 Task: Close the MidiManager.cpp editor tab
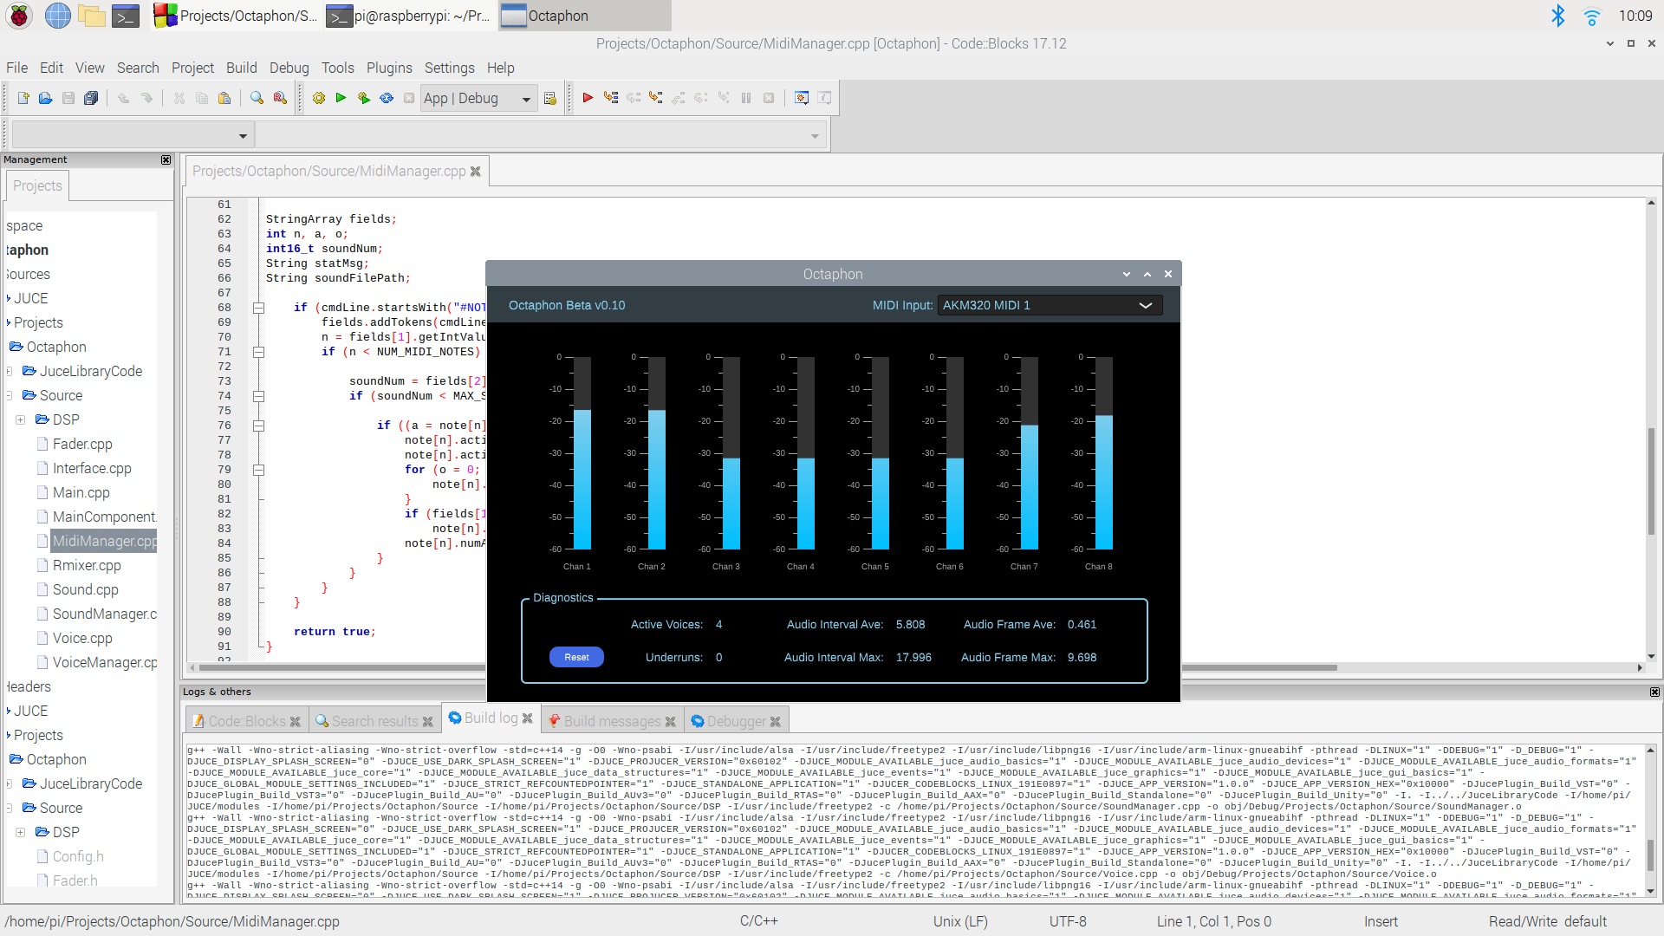tap(475, 172)
